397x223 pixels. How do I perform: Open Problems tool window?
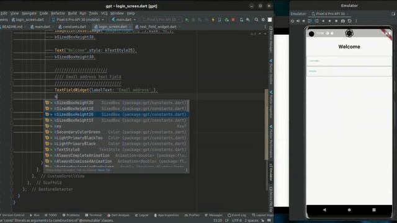click(71, 215)
